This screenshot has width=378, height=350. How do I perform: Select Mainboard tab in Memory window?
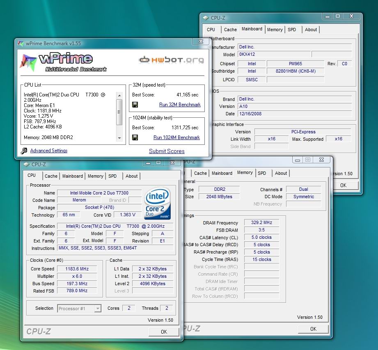(222, 173)
